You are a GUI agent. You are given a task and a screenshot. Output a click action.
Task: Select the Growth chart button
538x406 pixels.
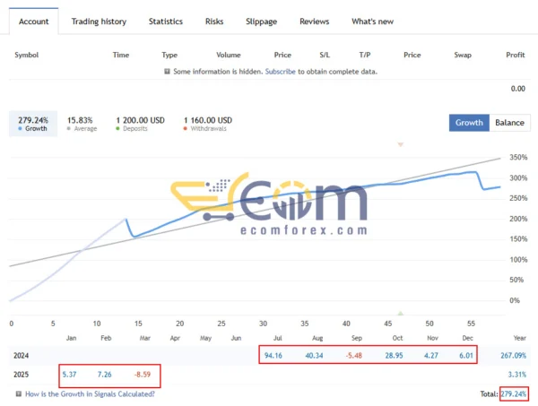tap(469, 123)
